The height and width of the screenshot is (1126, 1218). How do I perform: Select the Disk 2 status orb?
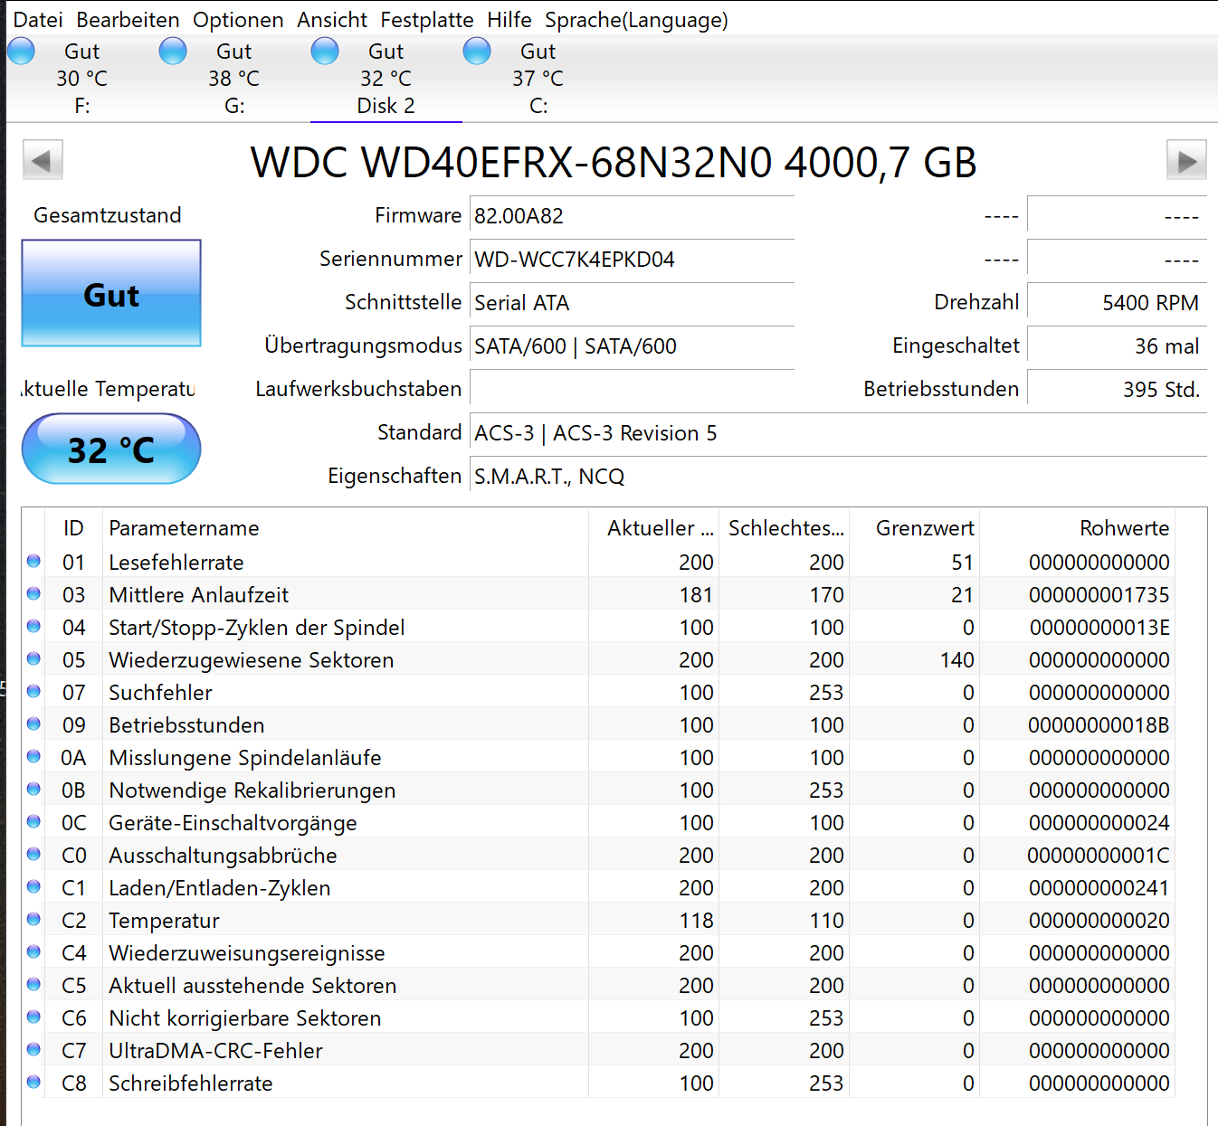tap(325, 52)
